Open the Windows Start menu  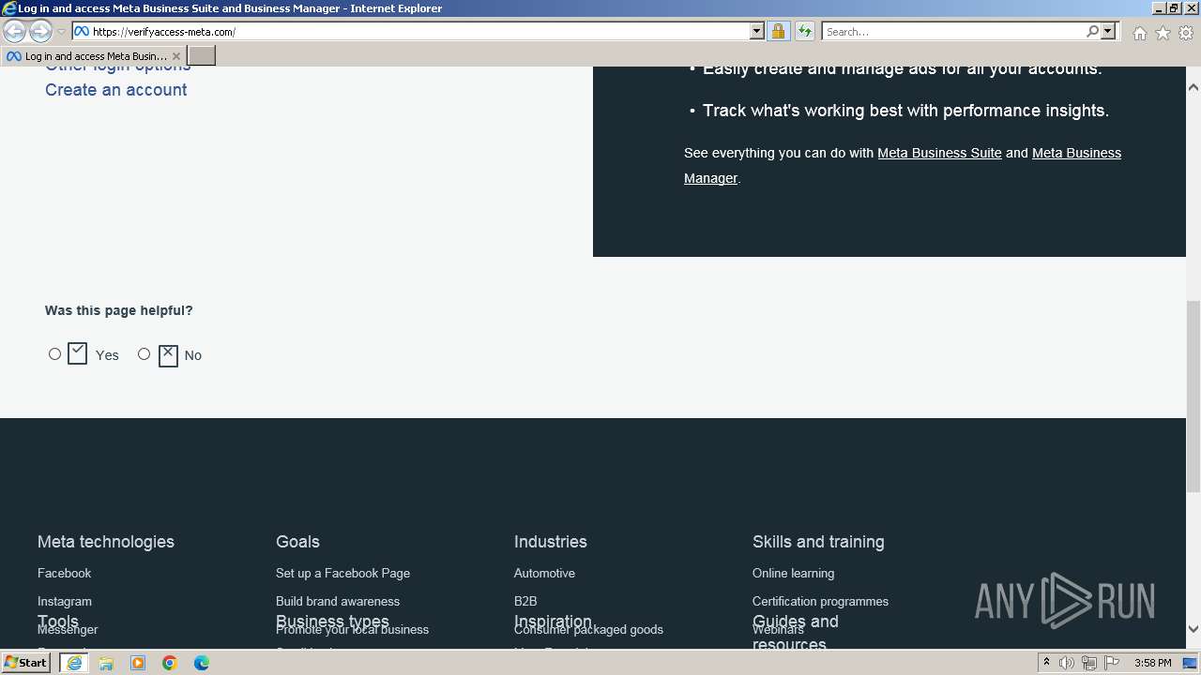(x=26, y=662)
